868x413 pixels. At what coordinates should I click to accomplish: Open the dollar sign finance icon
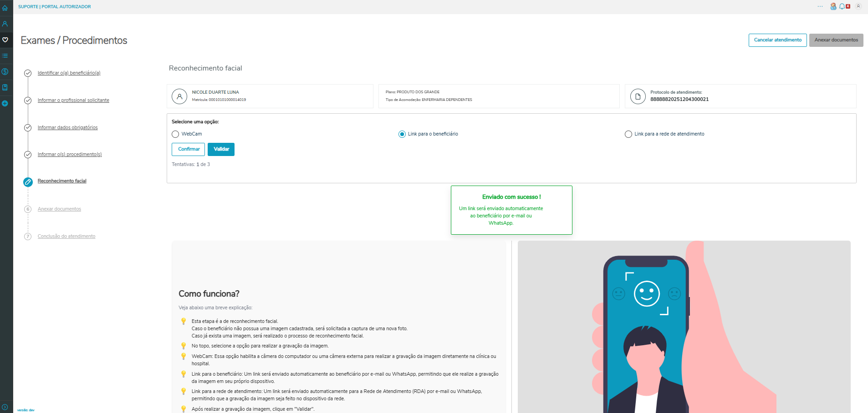point(5,71)
